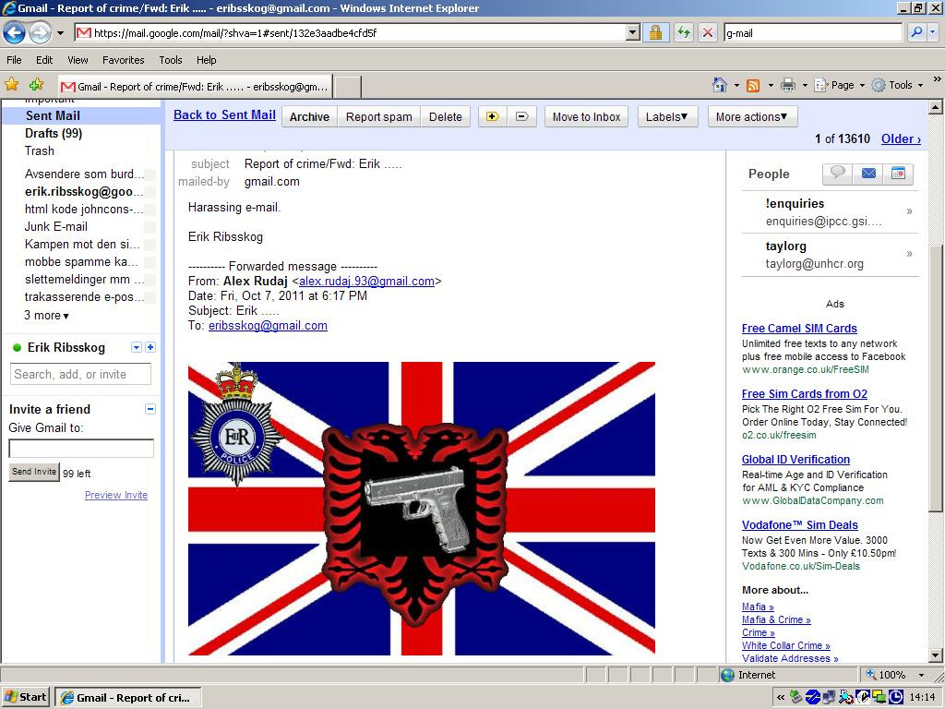The image size is (945, 709).
Task: Click alex.rudaj.93@gmail.com email link
Action: 366,281
